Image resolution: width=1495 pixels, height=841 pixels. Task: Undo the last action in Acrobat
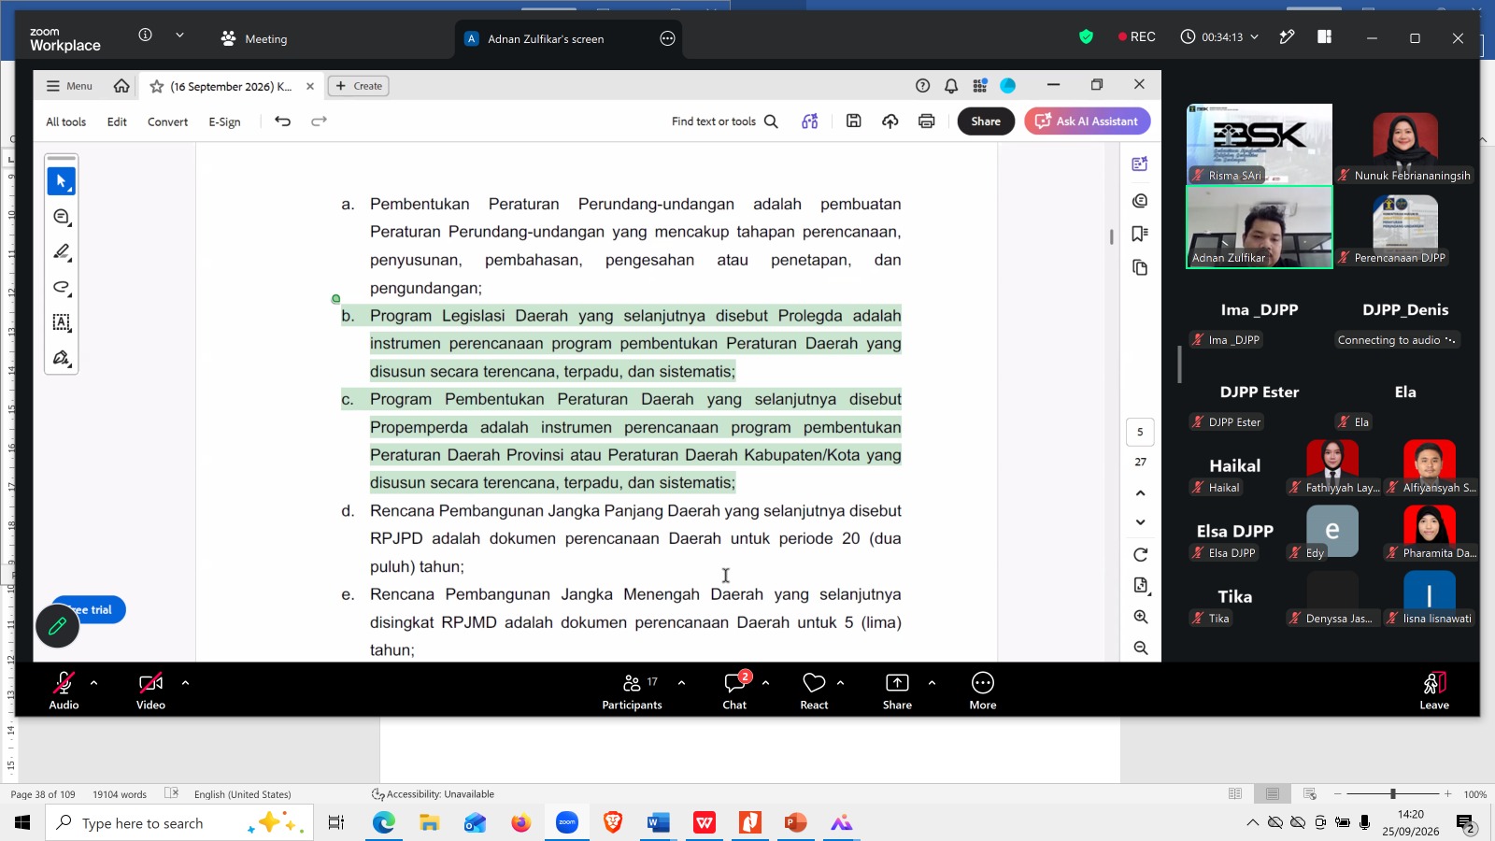pos(282,121)
